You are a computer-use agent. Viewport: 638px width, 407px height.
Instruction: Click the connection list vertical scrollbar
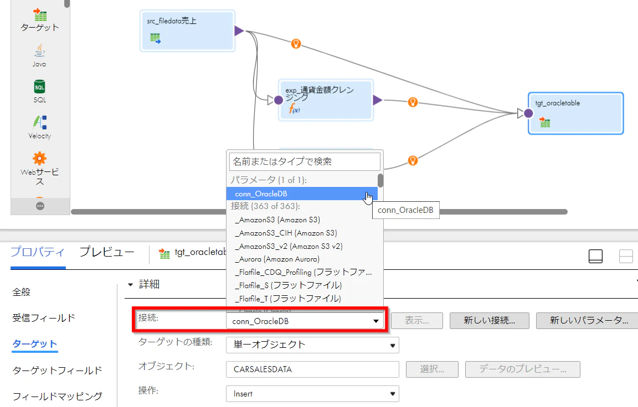pyautogui.click(x=380, y=180)
